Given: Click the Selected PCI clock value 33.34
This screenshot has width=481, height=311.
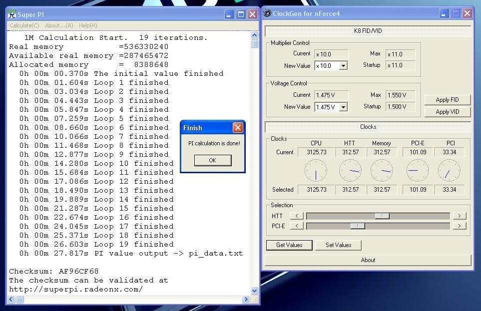Looking at the screenshot, I should pos(450,190).
